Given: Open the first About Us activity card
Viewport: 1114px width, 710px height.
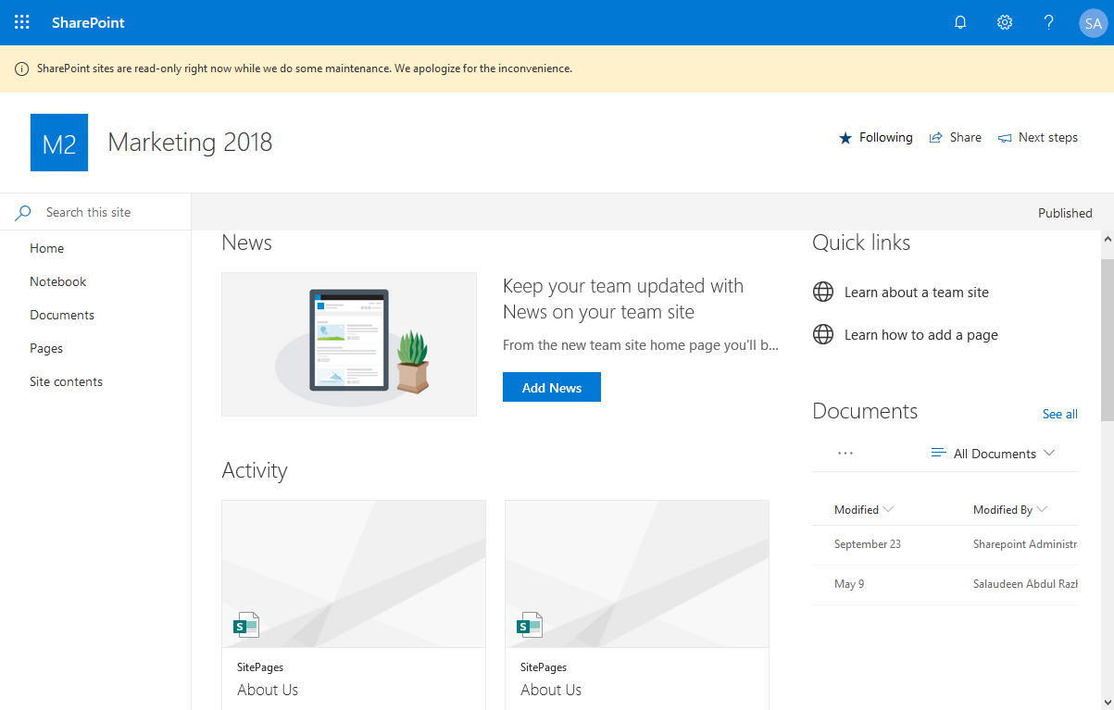Looking at the screenshot, I should click(354, 604).
